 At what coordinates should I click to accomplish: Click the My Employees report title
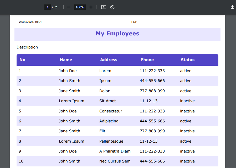pos(117,34)
